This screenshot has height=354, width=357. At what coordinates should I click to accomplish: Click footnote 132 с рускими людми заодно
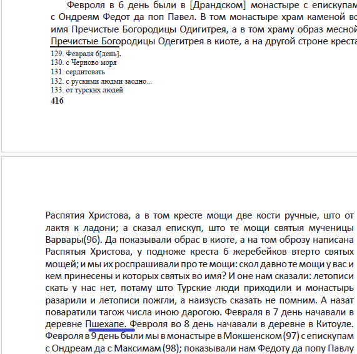click(101, 81)
